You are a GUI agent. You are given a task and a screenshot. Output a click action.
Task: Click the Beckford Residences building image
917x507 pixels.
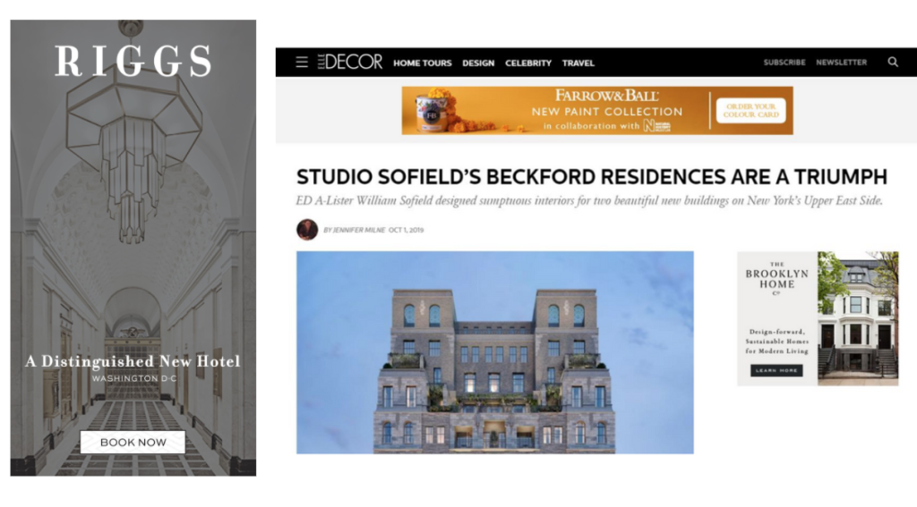[x=494, y=352]
